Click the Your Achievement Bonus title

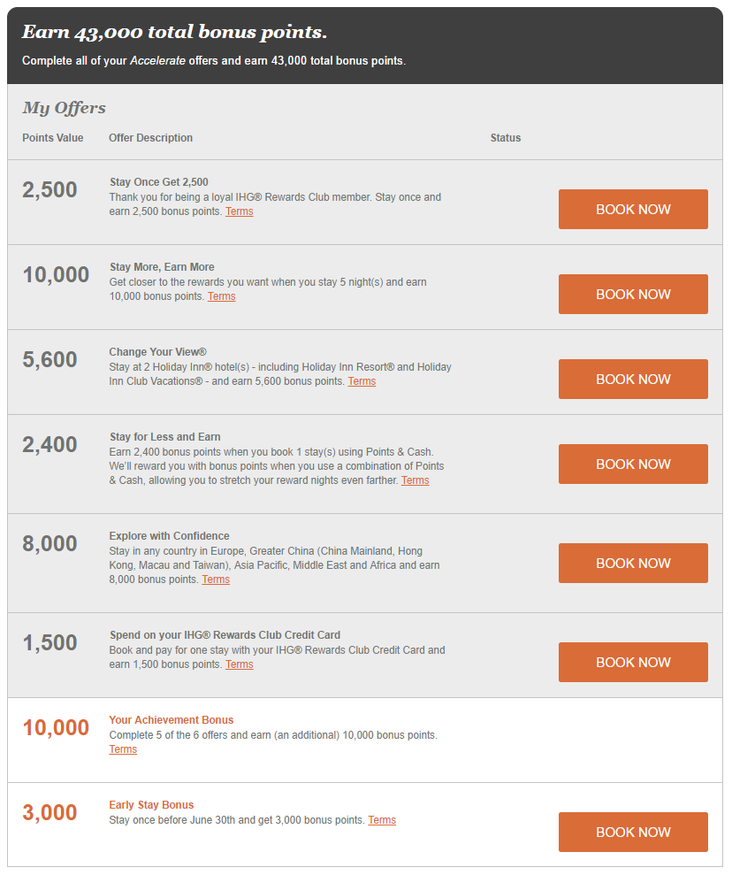172,720
